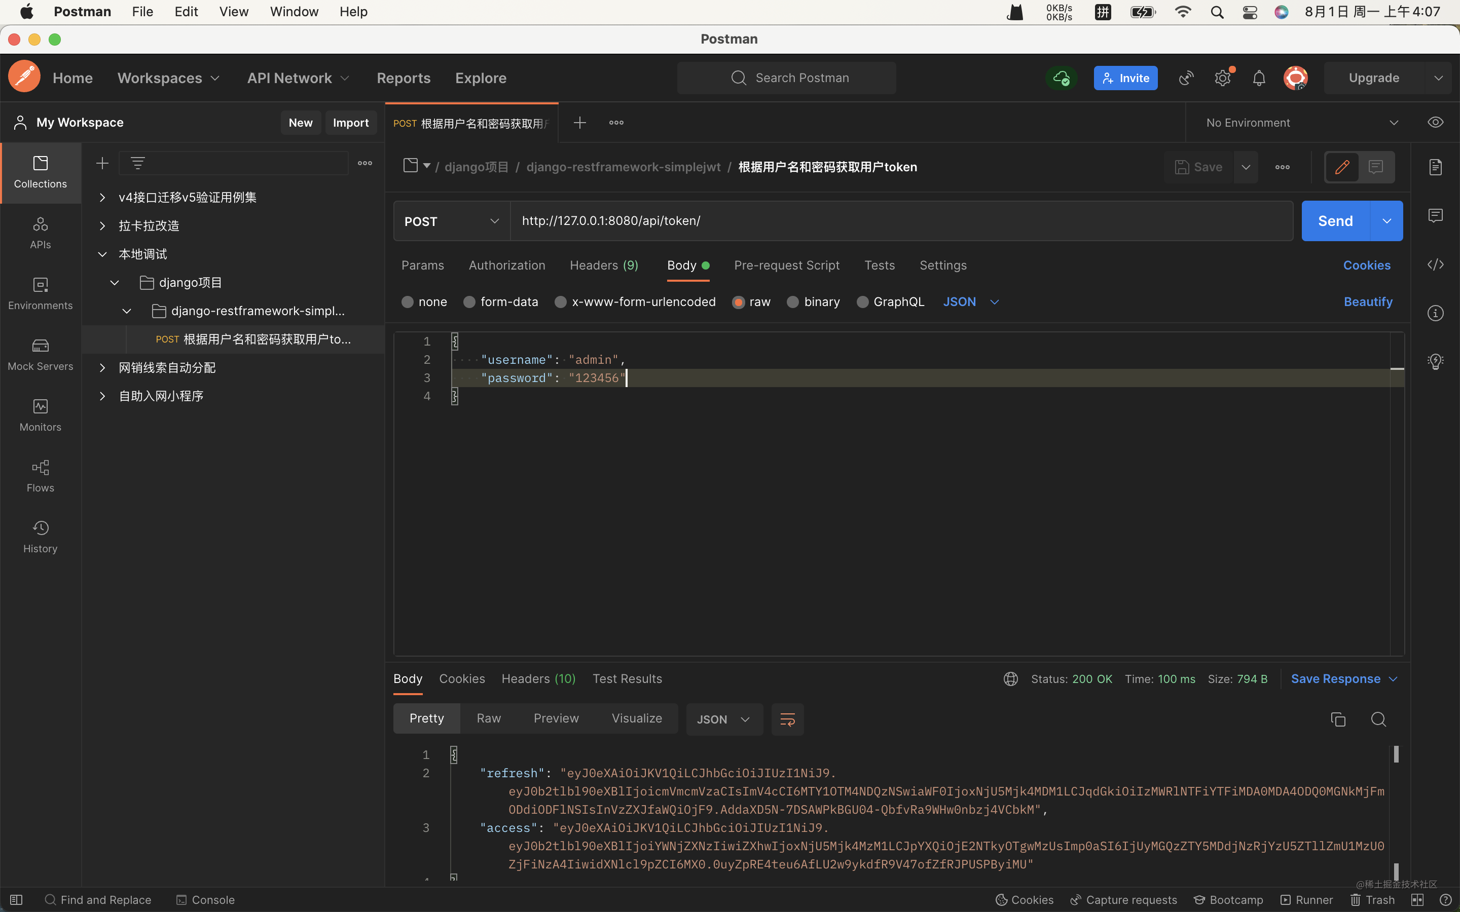Open the History panel
Image resolution: width=1460 pixels, height=912 pixels.
point(39,536)
